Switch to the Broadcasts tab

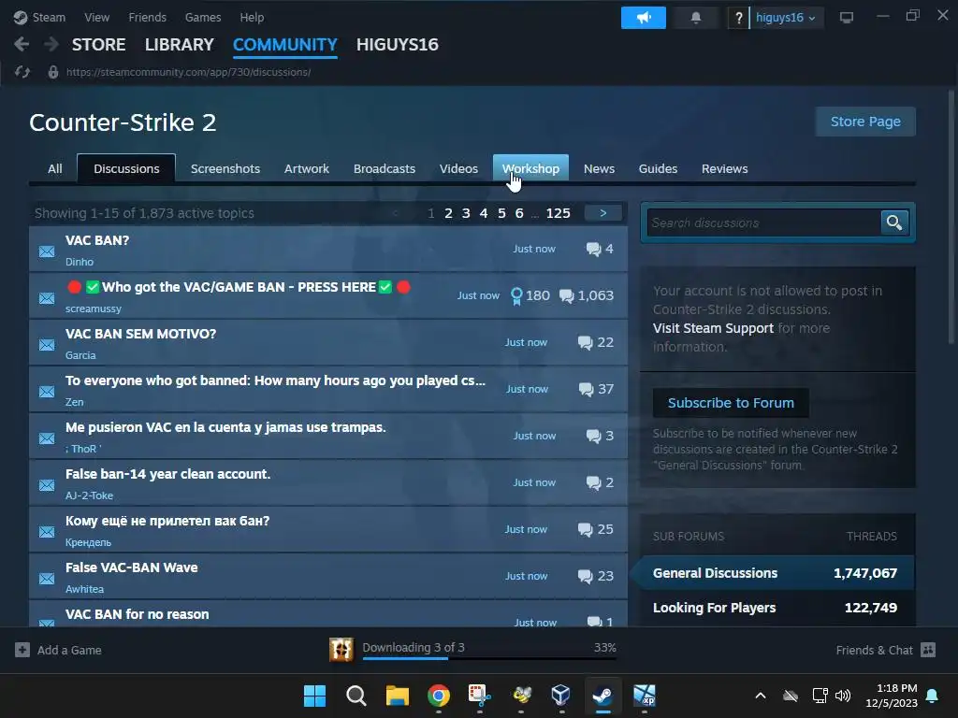point(385,168)
